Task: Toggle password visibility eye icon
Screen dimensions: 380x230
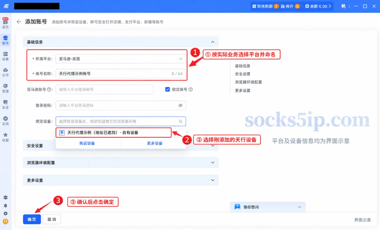Action: click(180, 106)
